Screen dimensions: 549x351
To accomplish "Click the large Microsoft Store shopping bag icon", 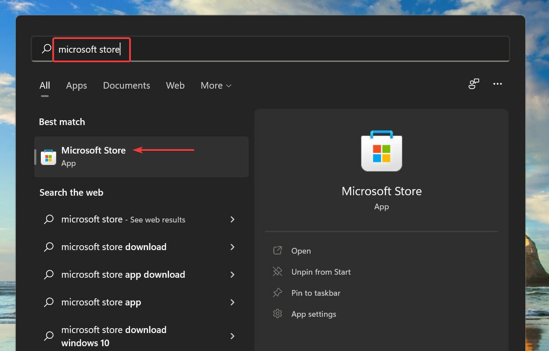I will pos(381,151).
